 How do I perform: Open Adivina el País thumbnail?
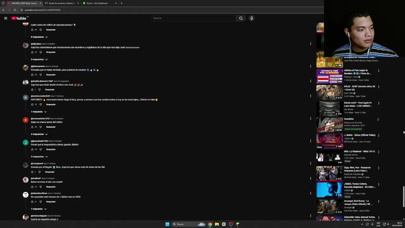click(329, 76)
